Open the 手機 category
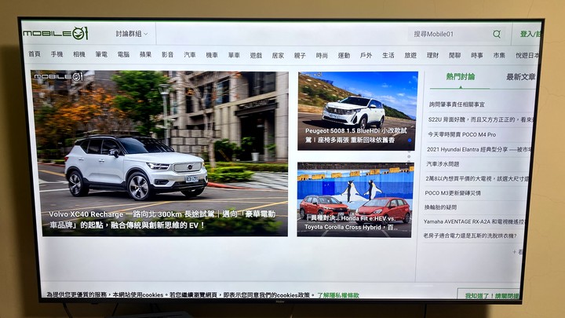 pyautogui.click(x=57, y=54)
